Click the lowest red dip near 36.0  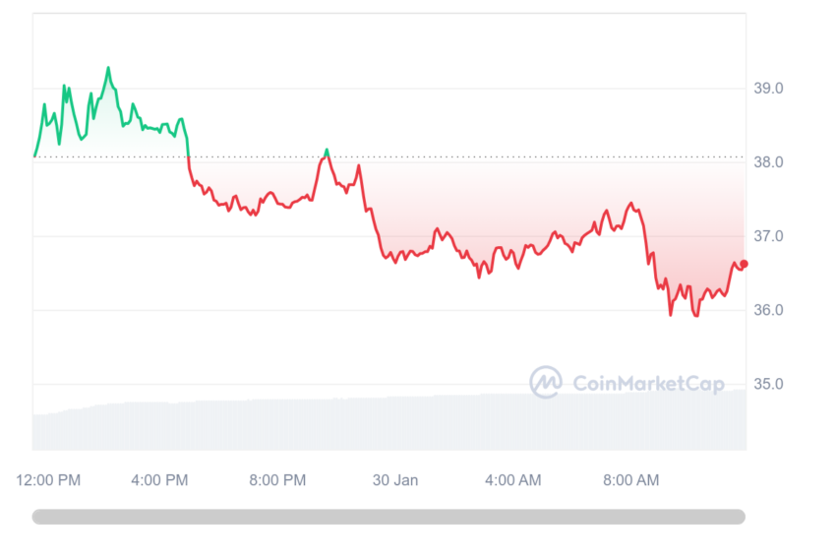695,315
